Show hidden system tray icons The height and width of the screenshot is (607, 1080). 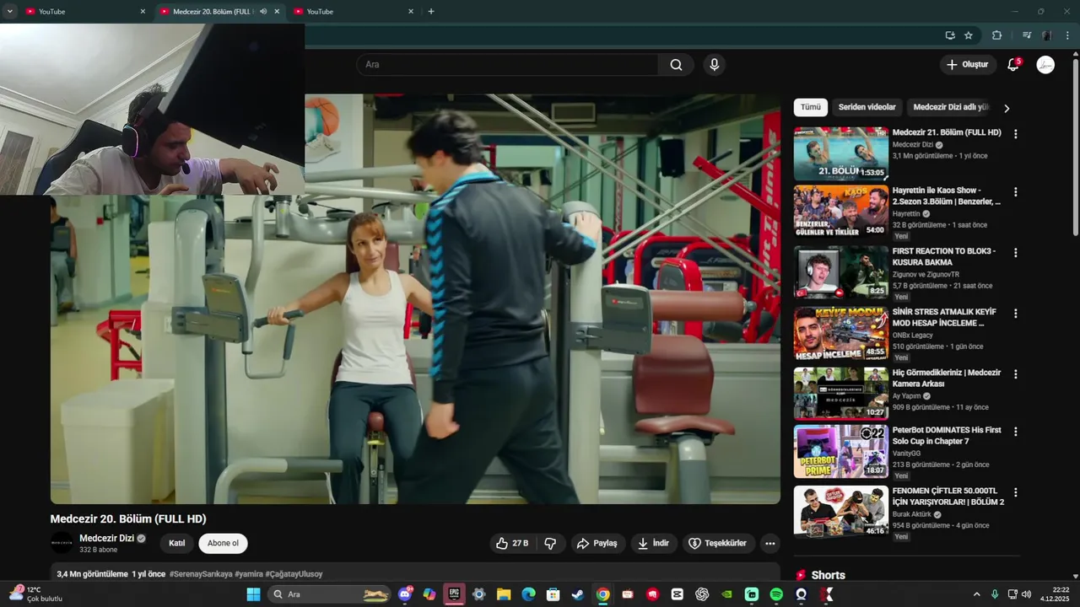click(977, 594)
